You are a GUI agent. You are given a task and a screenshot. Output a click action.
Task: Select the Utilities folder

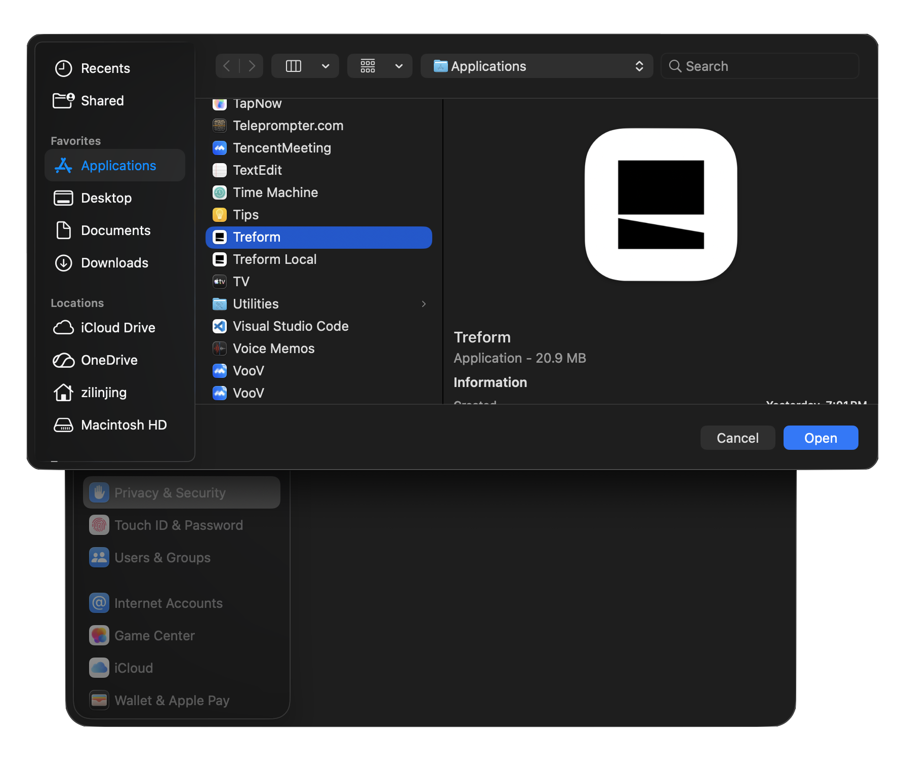click(319, 304)
